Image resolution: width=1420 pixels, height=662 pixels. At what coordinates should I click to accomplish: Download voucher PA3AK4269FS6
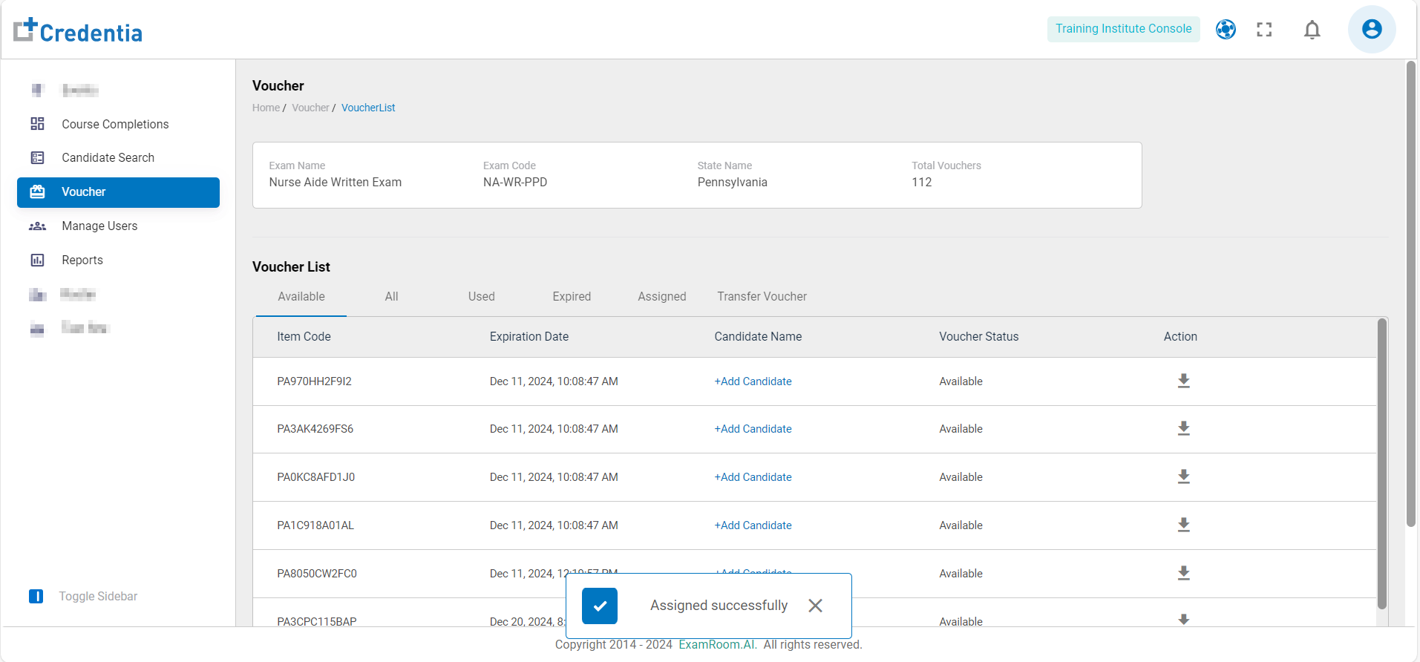click(x=1183, y=428)
